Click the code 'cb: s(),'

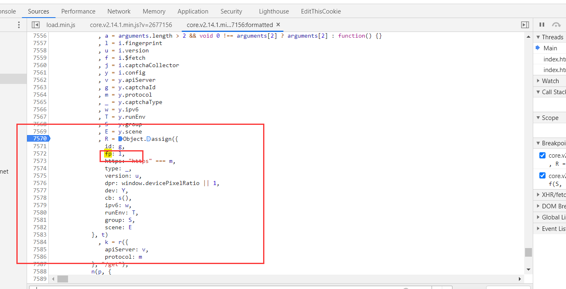tap(118, 198)
